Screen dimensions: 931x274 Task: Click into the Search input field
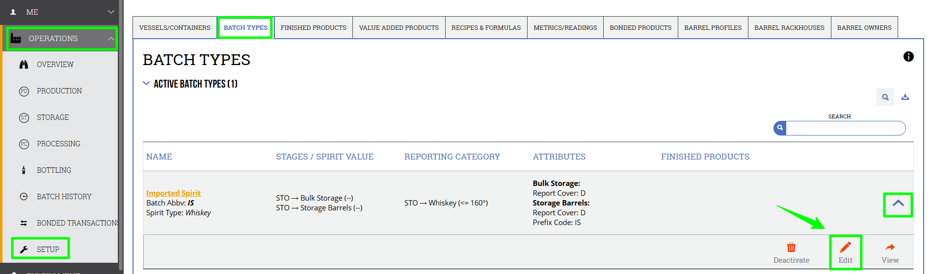845,128
